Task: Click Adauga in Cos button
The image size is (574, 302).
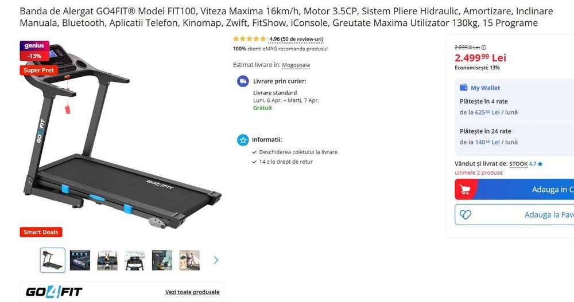Action: tap(514, 189)
